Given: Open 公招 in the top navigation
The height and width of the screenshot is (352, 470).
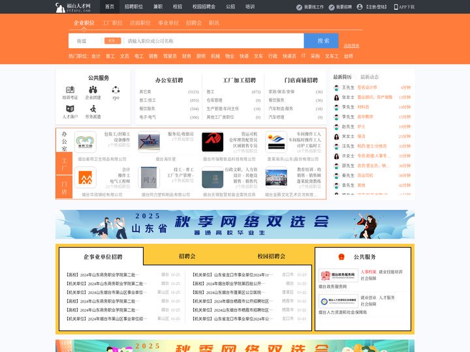Looking at the screenshot, I should pyautogui.click(x=230, y=7).
